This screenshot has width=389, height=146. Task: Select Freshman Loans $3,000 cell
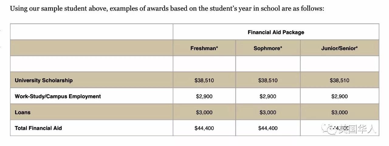pos(204,112)
